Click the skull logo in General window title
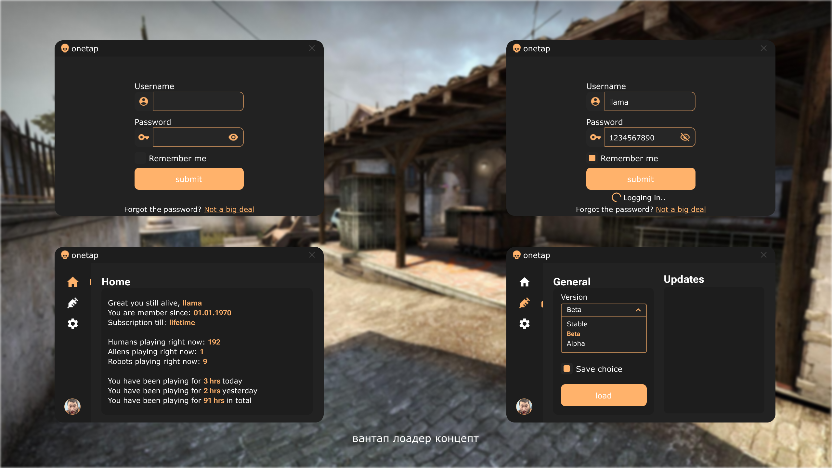Image resolution: width=832 pixels, height=468 pixels. pyautogui.click(x=517, y=255)
